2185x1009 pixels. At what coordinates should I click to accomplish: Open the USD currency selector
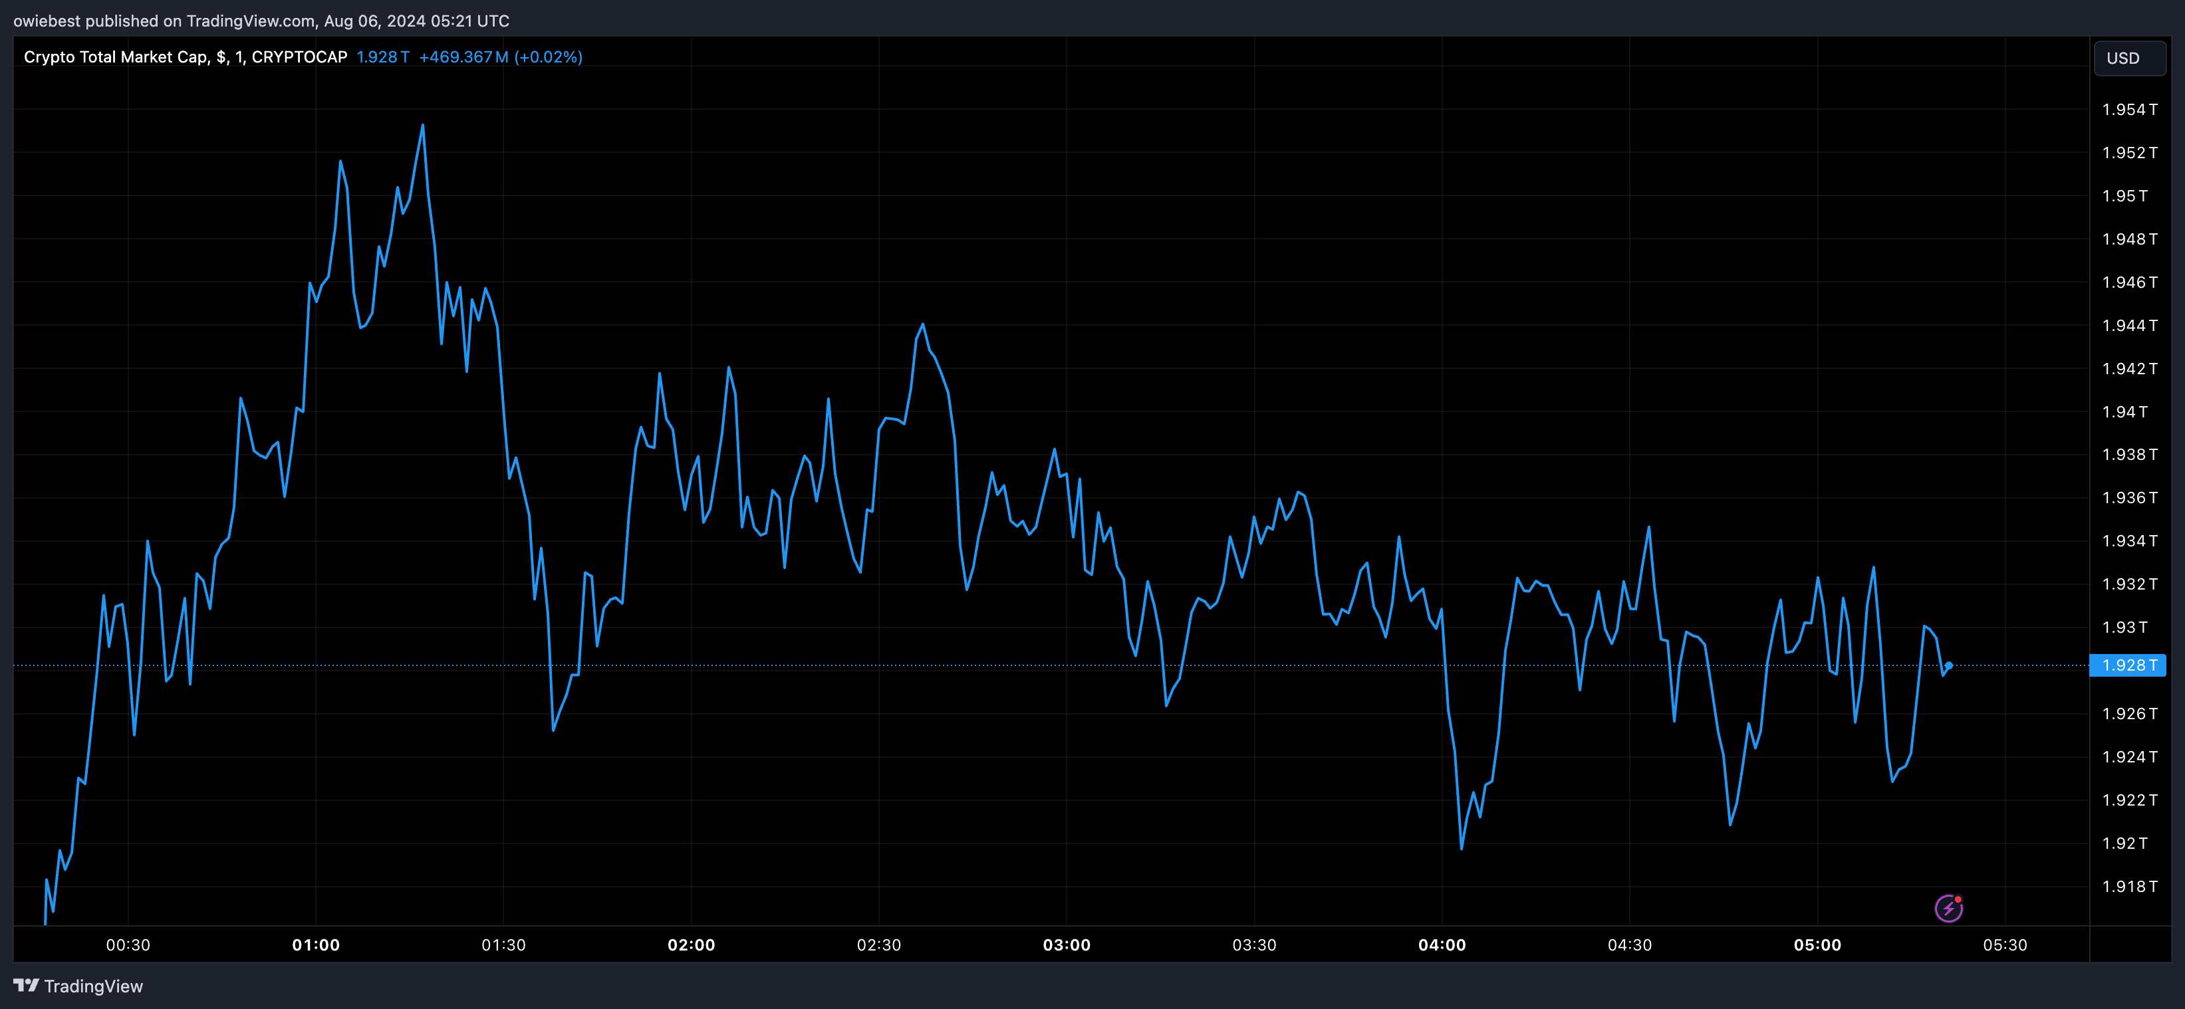[2129, 58]
